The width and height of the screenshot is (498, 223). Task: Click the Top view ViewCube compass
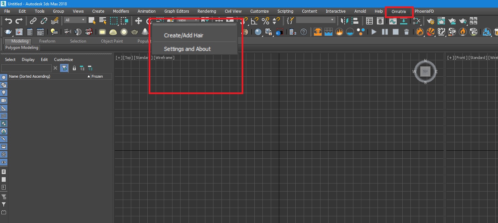pos(425,72)
